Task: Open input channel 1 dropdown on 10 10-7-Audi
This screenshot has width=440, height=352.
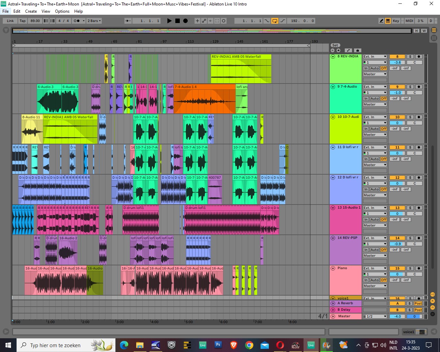Action: 375,123
